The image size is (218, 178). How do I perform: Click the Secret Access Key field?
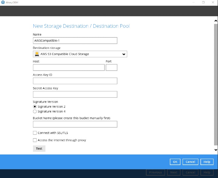click(x=75, y=94)
